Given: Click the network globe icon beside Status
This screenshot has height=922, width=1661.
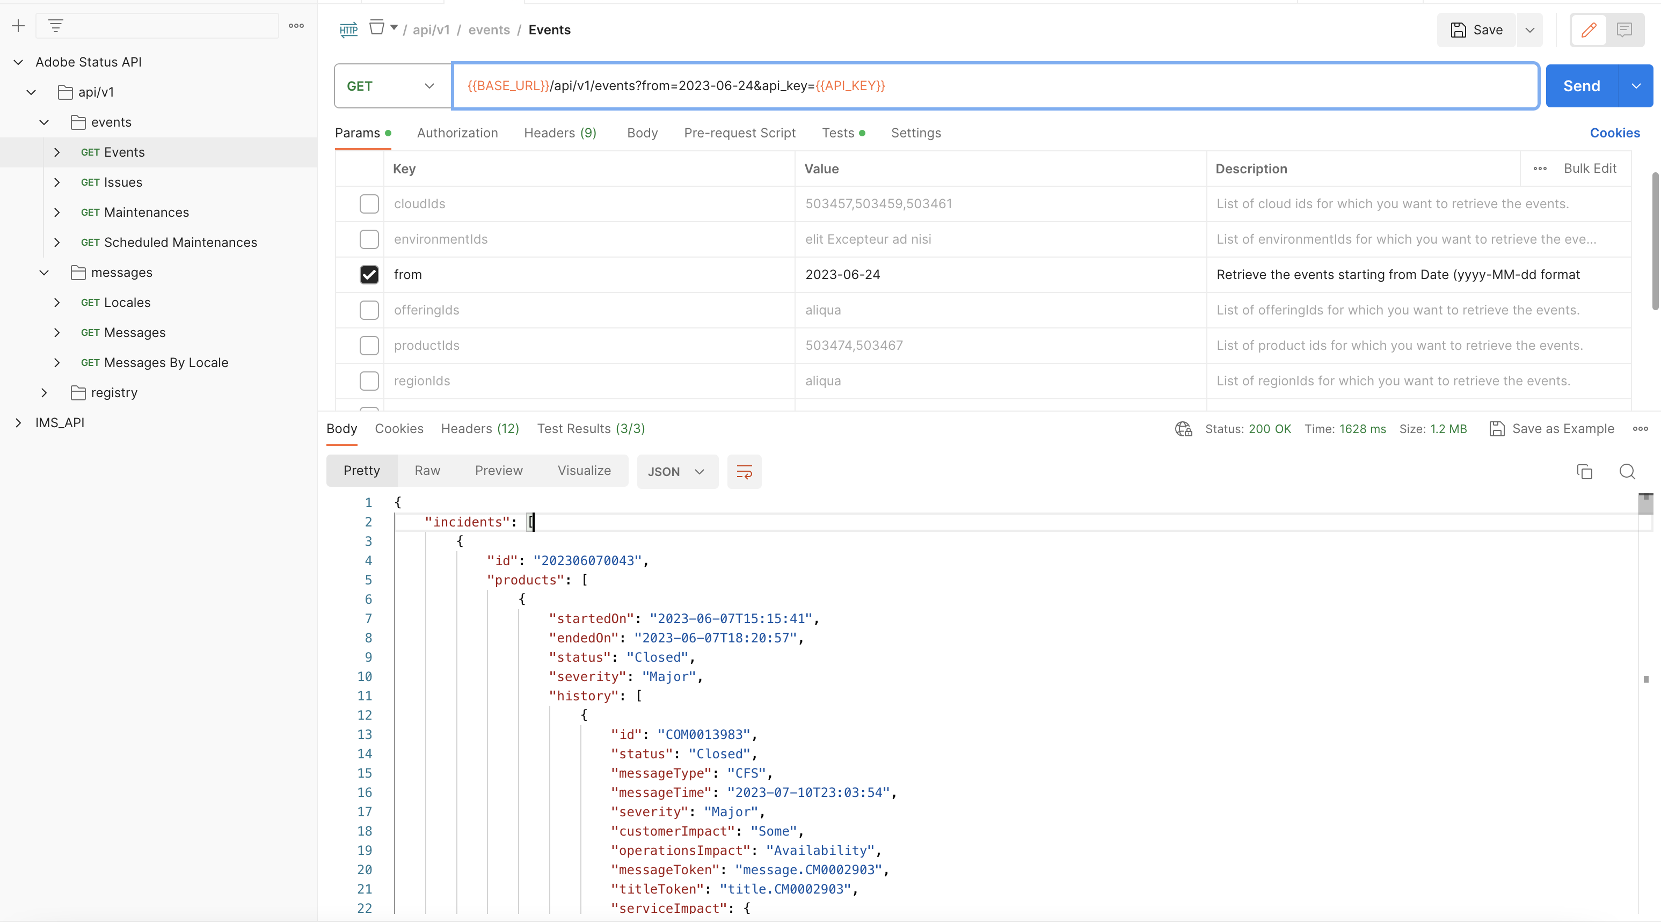Looking at the screenshot, I should (1183, 429).
